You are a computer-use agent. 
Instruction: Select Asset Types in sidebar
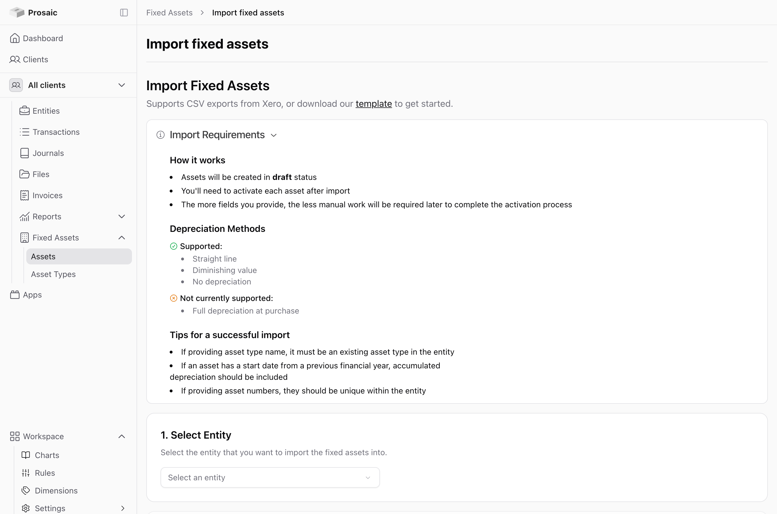coord(53,274)
